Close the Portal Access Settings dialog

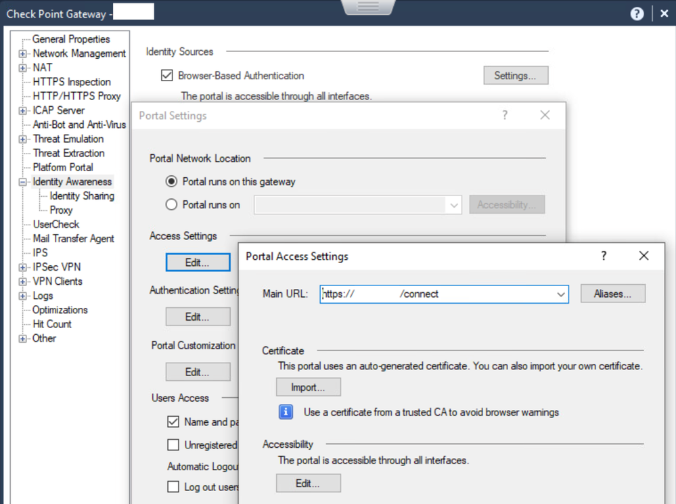click(644, 256)
